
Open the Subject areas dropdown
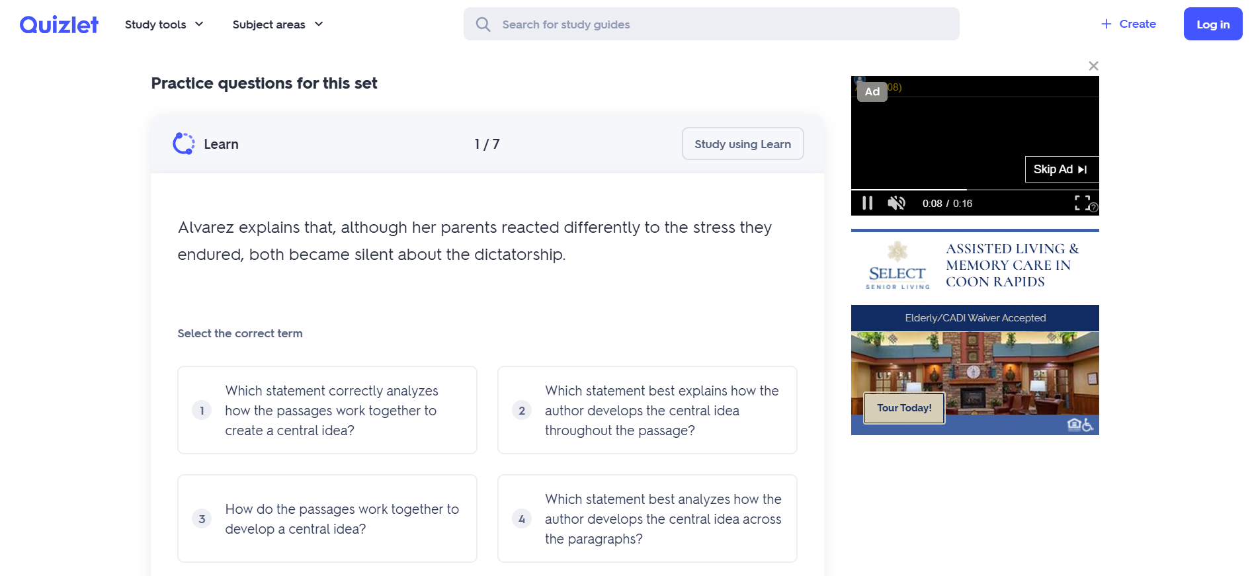(269, 24)
